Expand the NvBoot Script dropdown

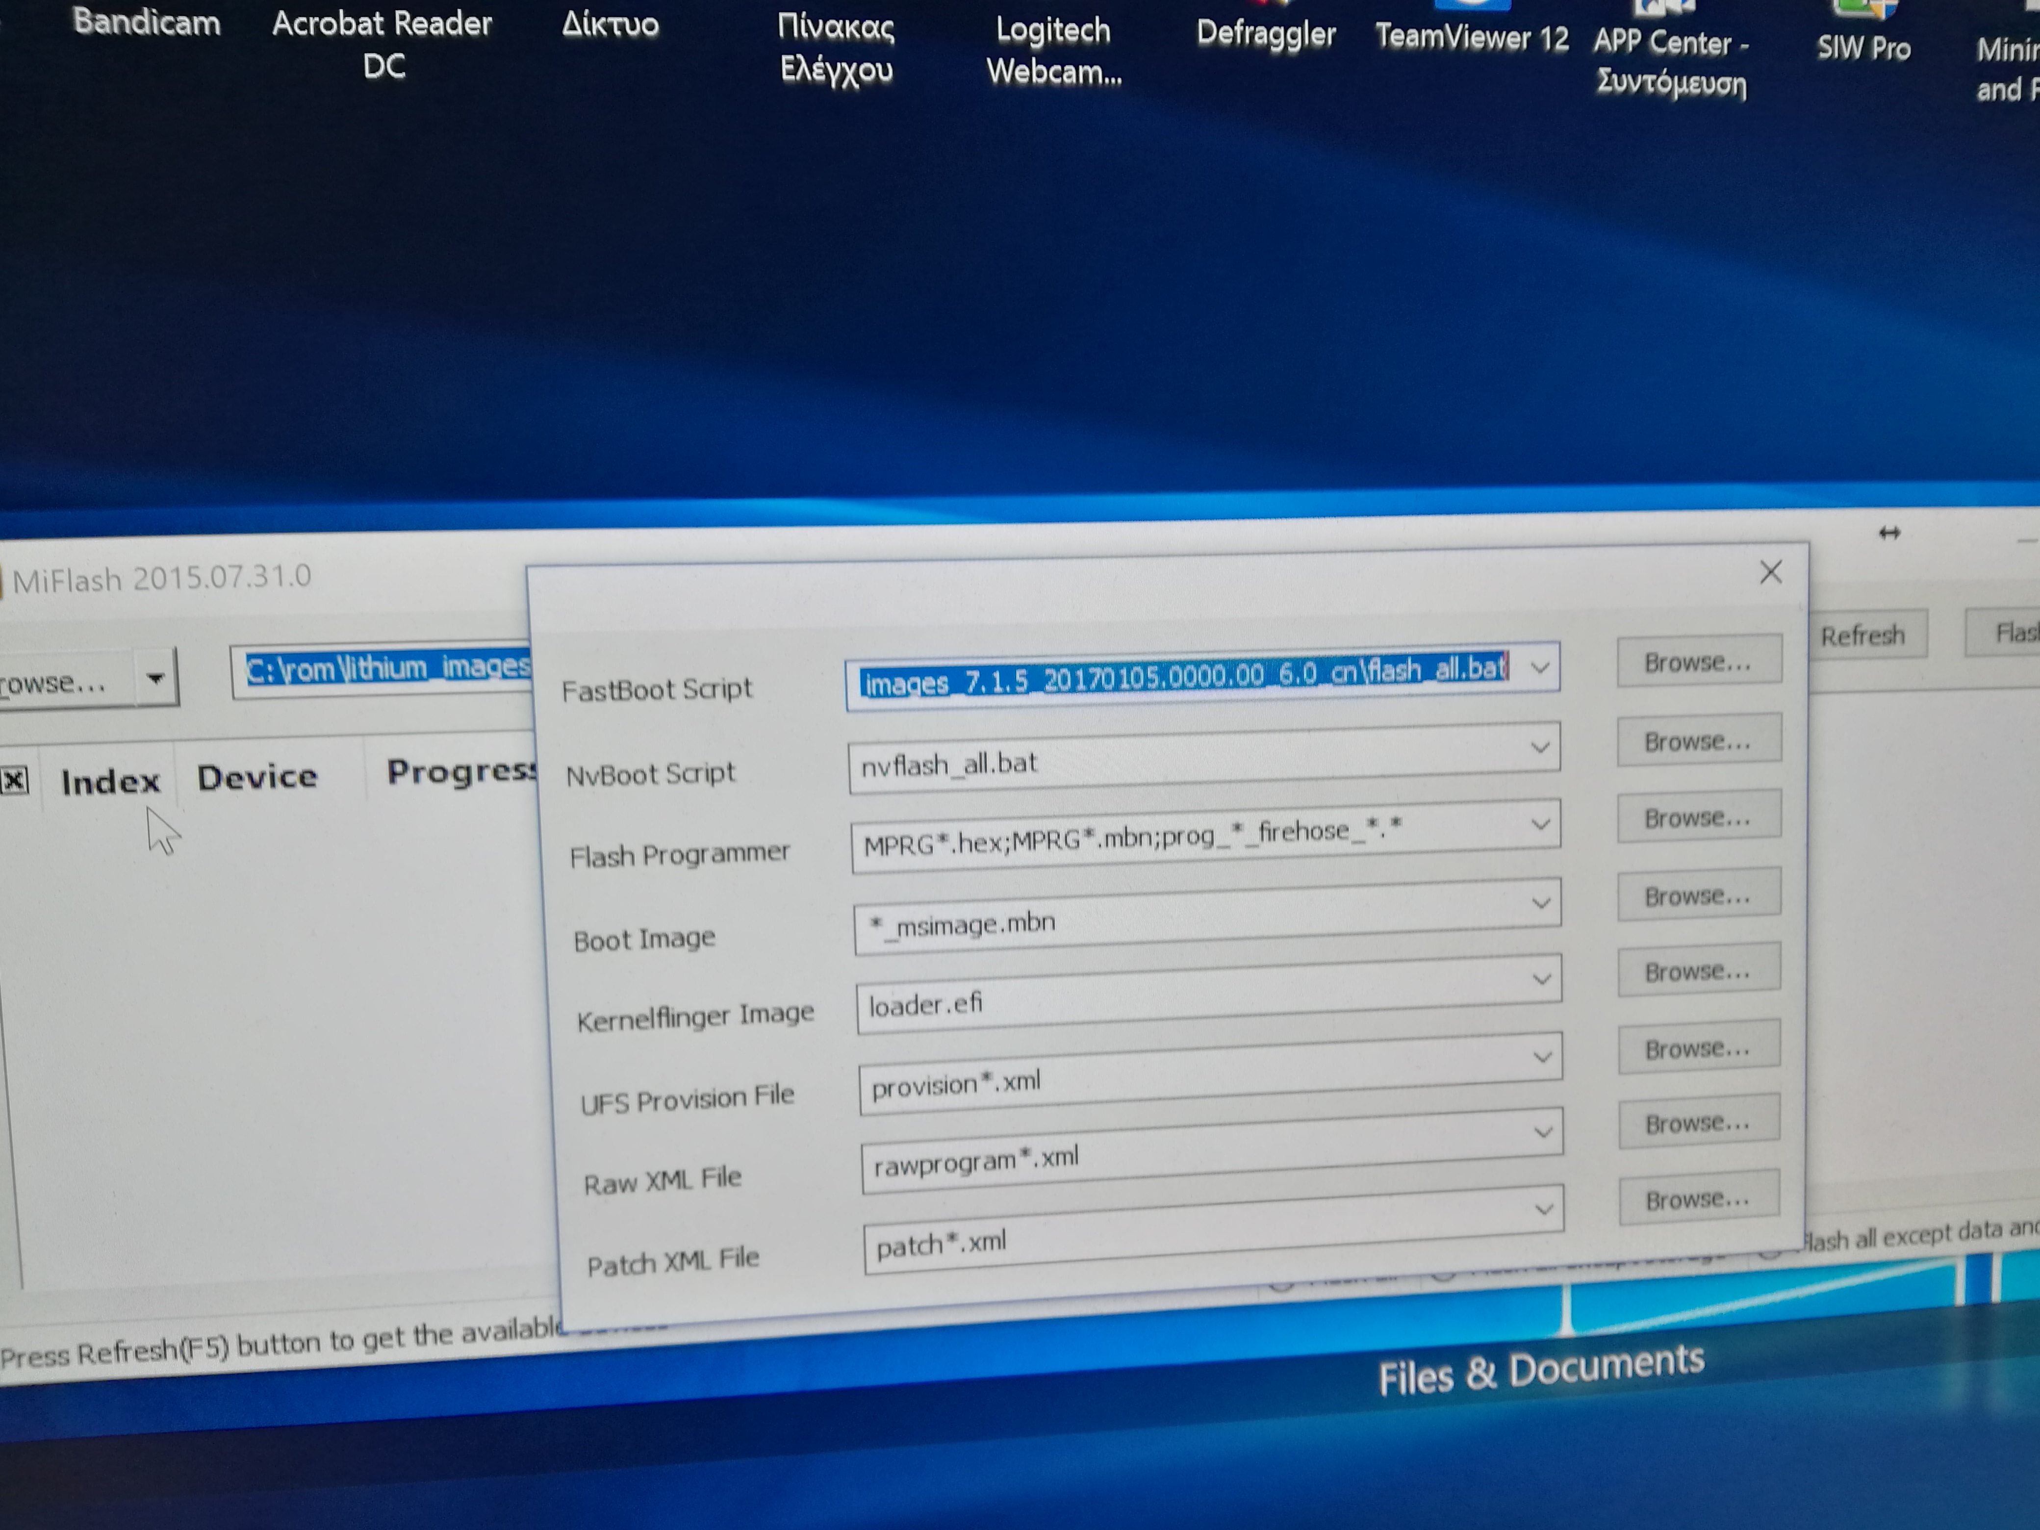pos(1539,746)
